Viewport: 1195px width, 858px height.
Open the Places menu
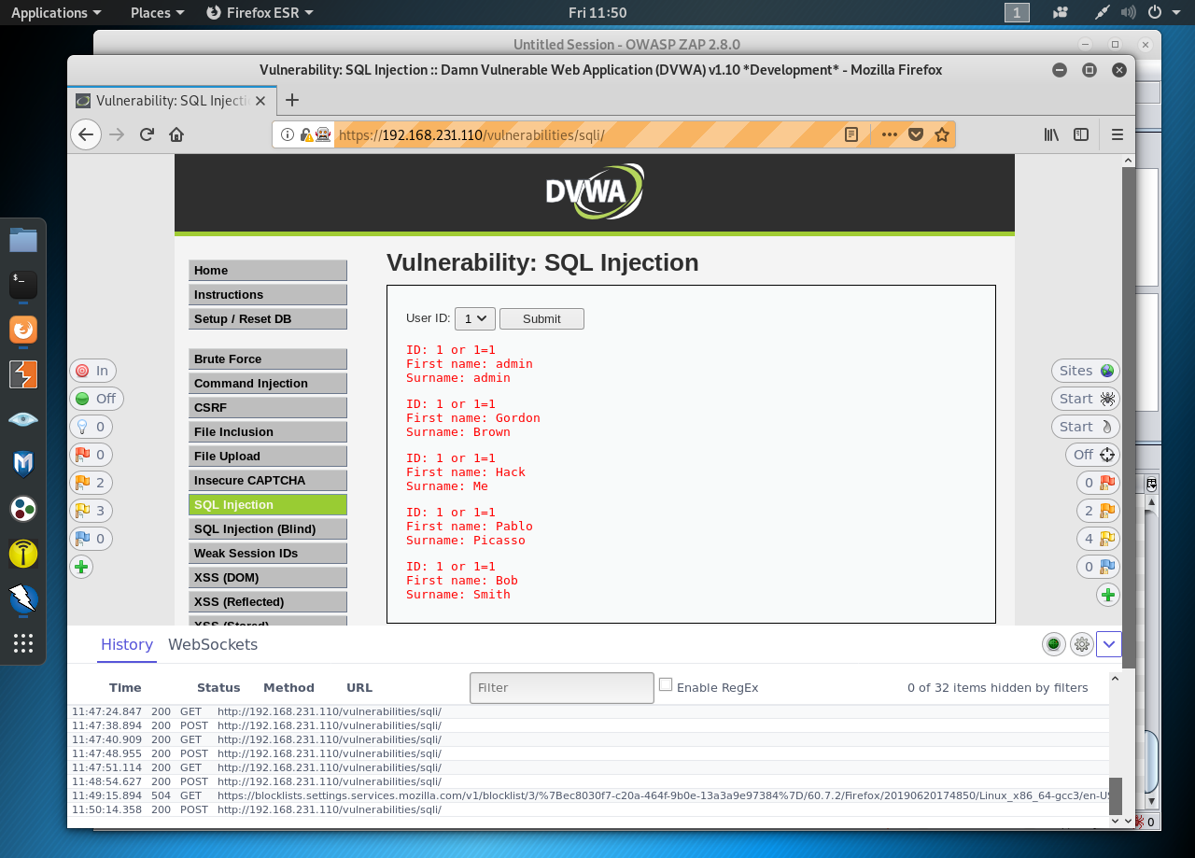click(x=157, y=12)
